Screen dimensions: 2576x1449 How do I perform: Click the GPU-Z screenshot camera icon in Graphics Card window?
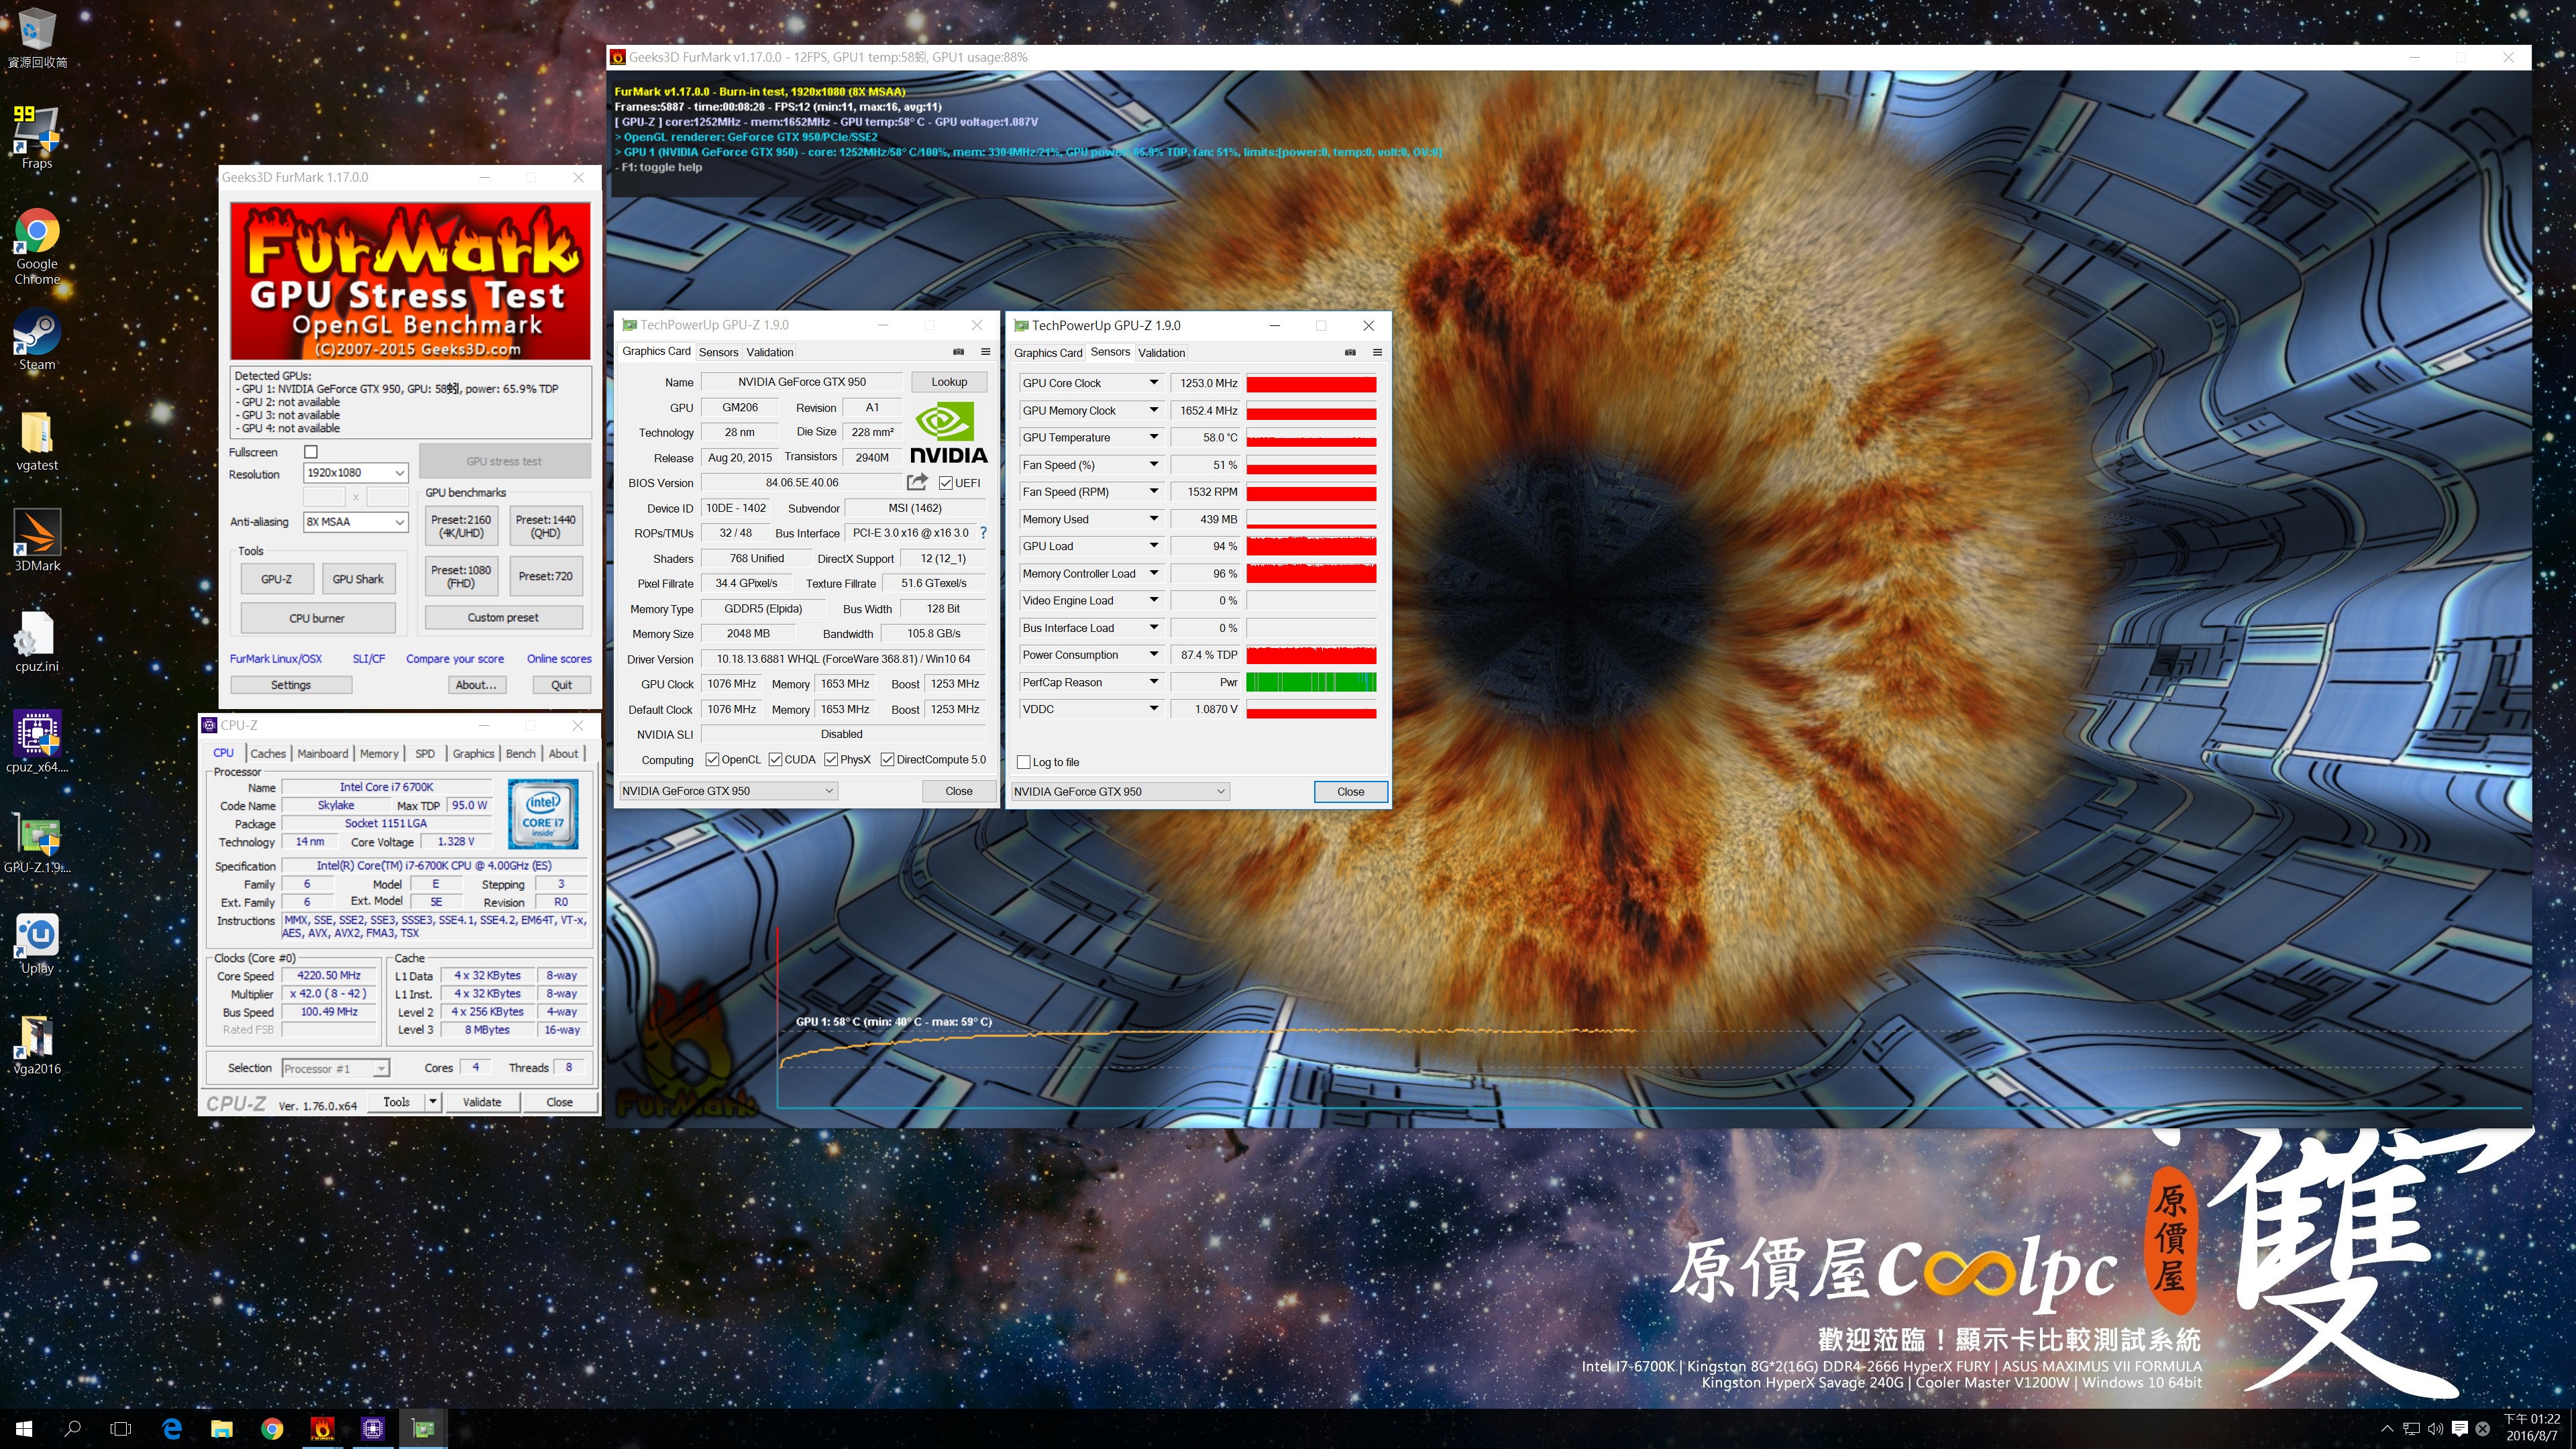958,352
